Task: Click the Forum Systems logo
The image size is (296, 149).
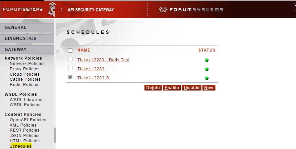Action: click(191, 9)
